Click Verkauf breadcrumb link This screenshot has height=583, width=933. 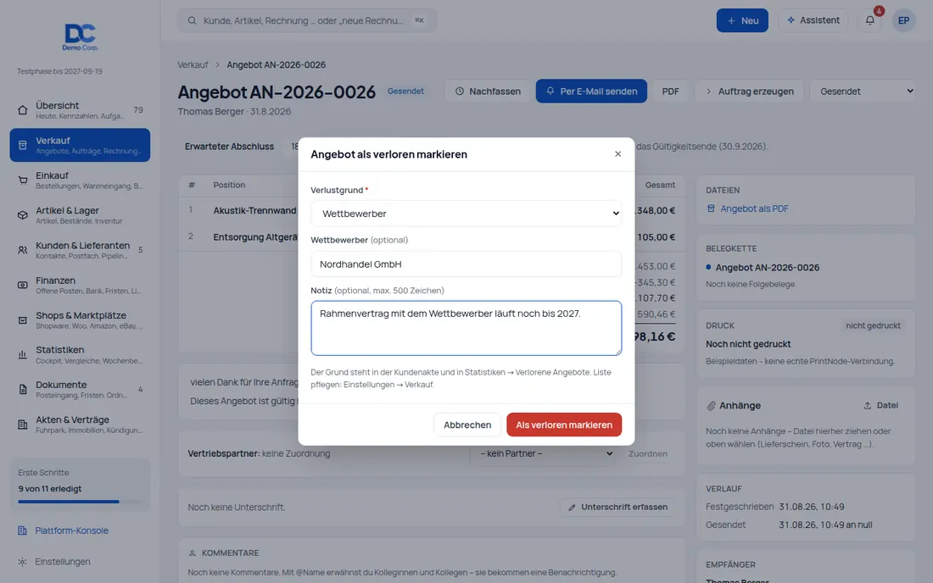point(193,64)
